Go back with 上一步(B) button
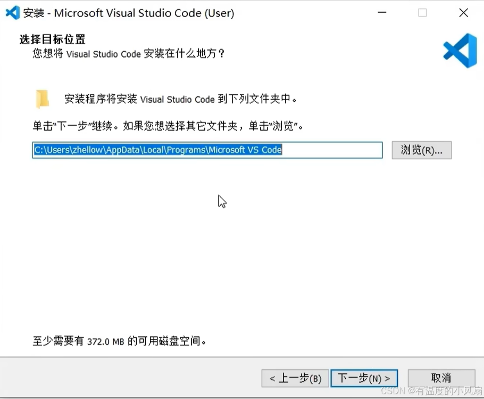The height and width of the screenshot is (399, 484). coord(295,378)
